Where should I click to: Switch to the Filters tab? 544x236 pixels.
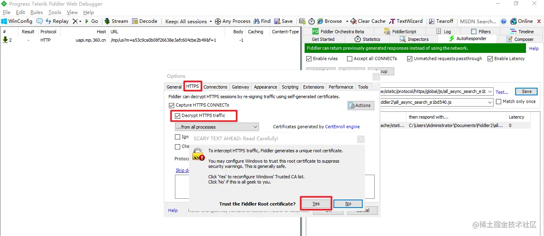pos(480,31)
